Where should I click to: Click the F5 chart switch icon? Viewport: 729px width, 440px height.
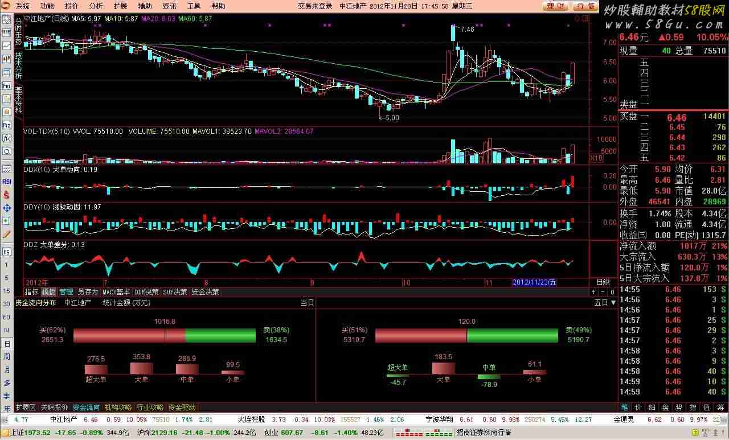(x=7, y=251)
